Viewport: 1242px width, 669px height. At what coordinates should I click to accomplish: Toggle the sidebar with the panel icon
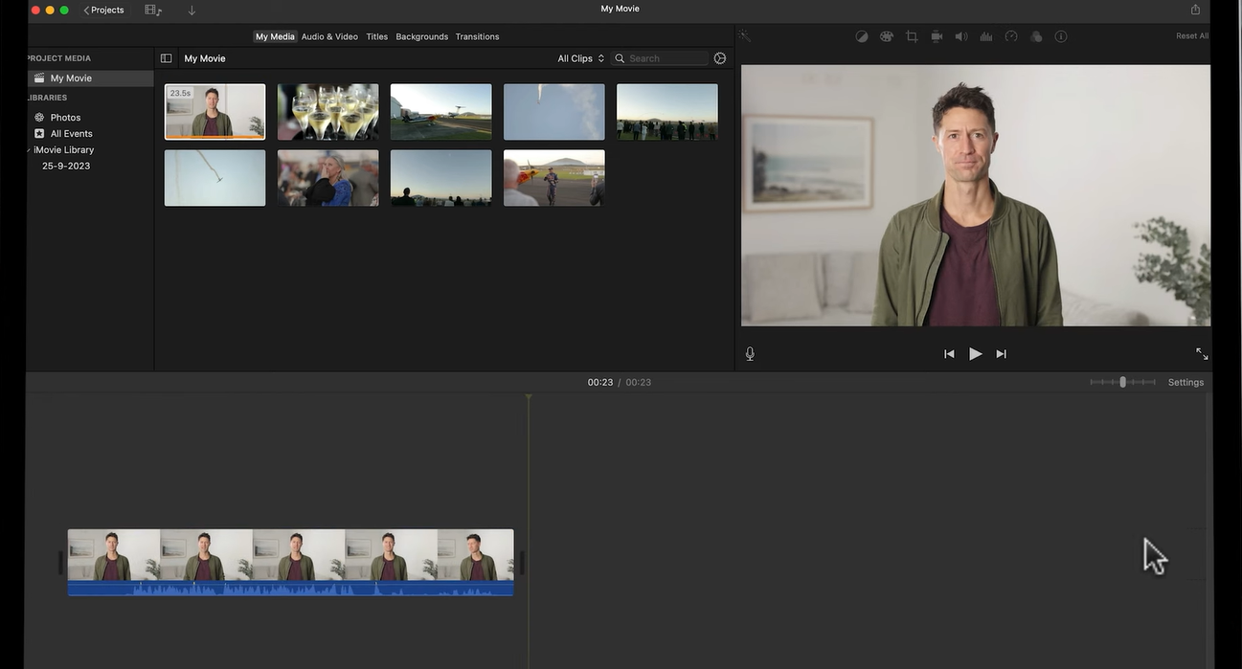(x=166, y=57)
